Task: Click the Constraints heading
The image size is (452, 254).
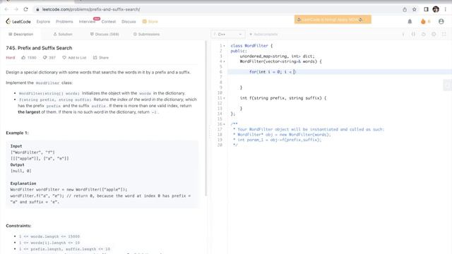Action: [x=19, y=226]
